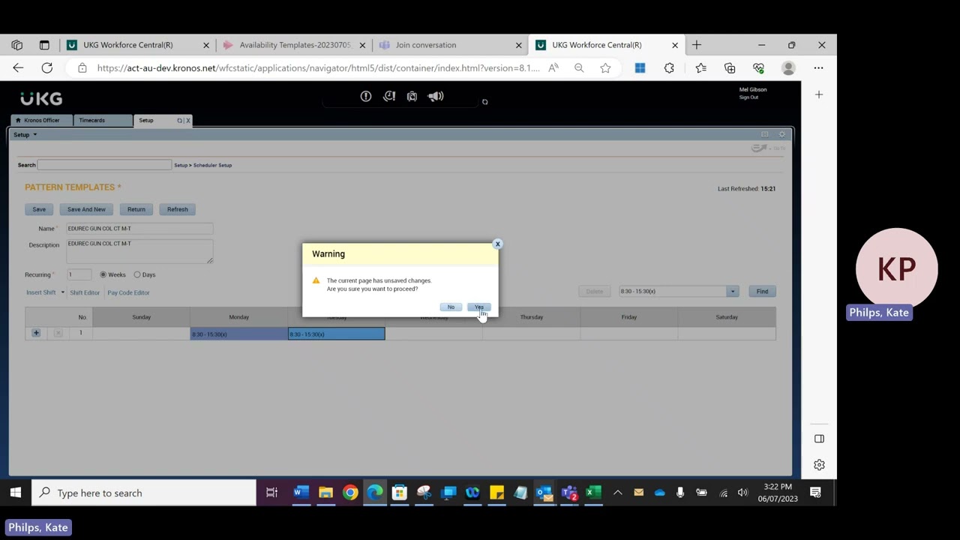Refresh the Setup tab via its icon

[x=180, y=120]
